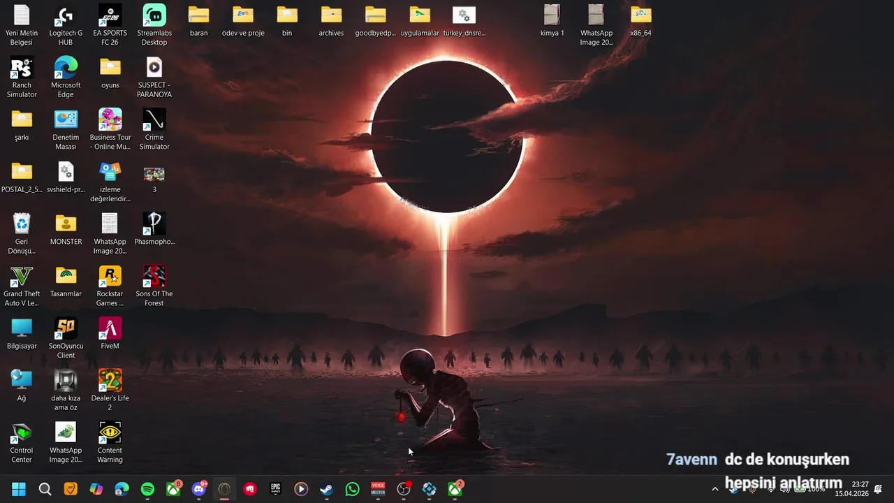Click the taskbar Search icon

point(45,489)
